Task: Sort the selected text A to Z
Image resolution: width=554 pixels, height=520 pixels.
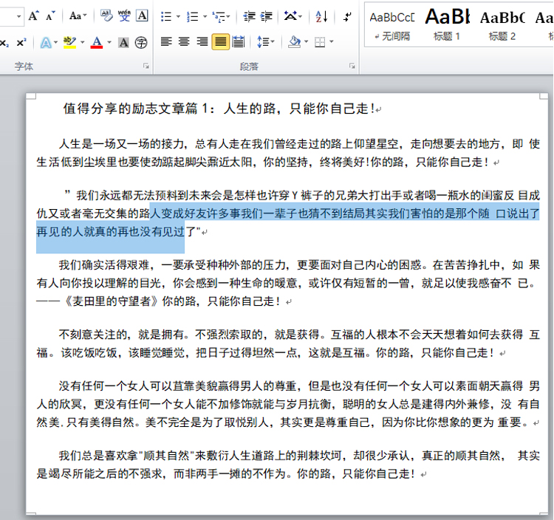Action: pos(321,16)
